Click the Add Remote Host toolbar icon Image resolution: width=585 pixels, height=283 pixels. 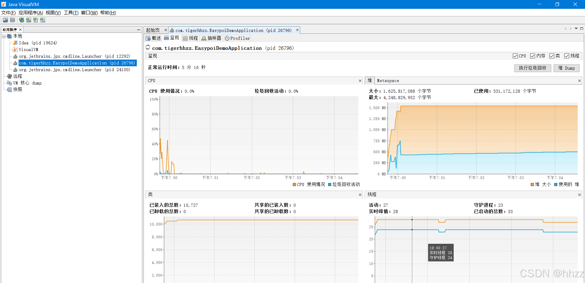tap(21, 20)
